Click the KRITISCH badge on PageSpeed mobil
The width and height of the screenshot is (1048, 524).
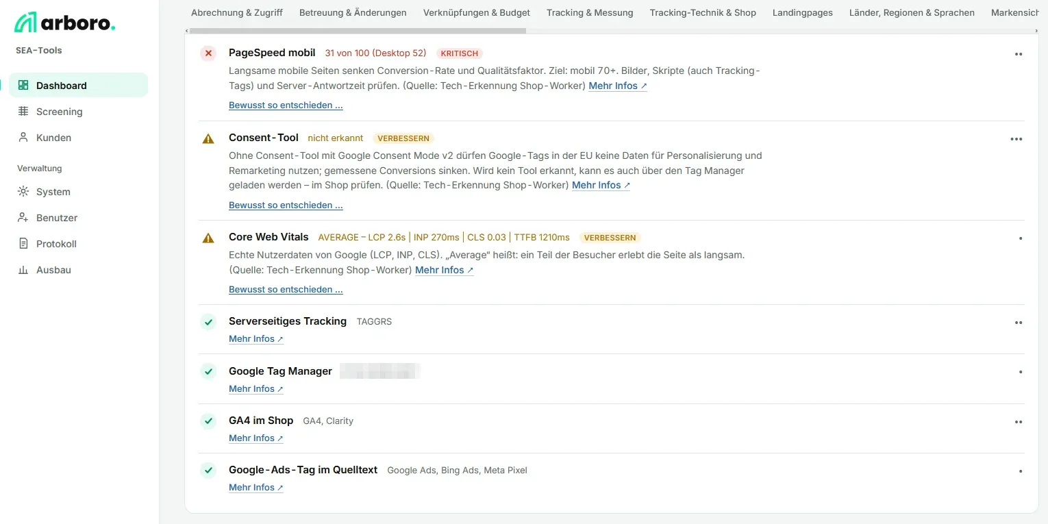point(459,53)
